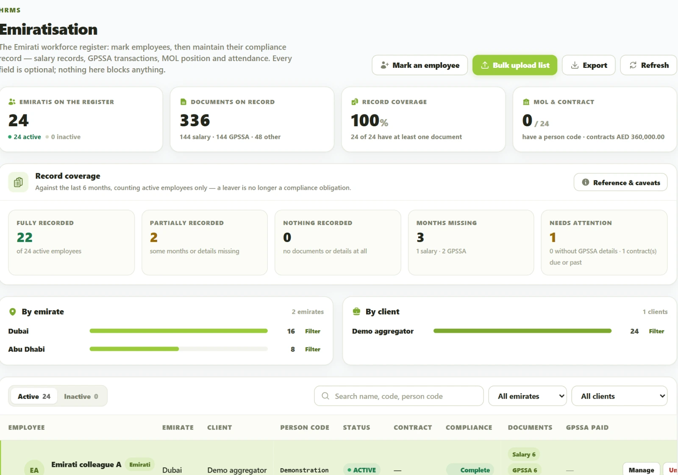The height and width of the screenshot is (475, 678).
Task: Click the Mark an employee button
Action: (420, 65)
